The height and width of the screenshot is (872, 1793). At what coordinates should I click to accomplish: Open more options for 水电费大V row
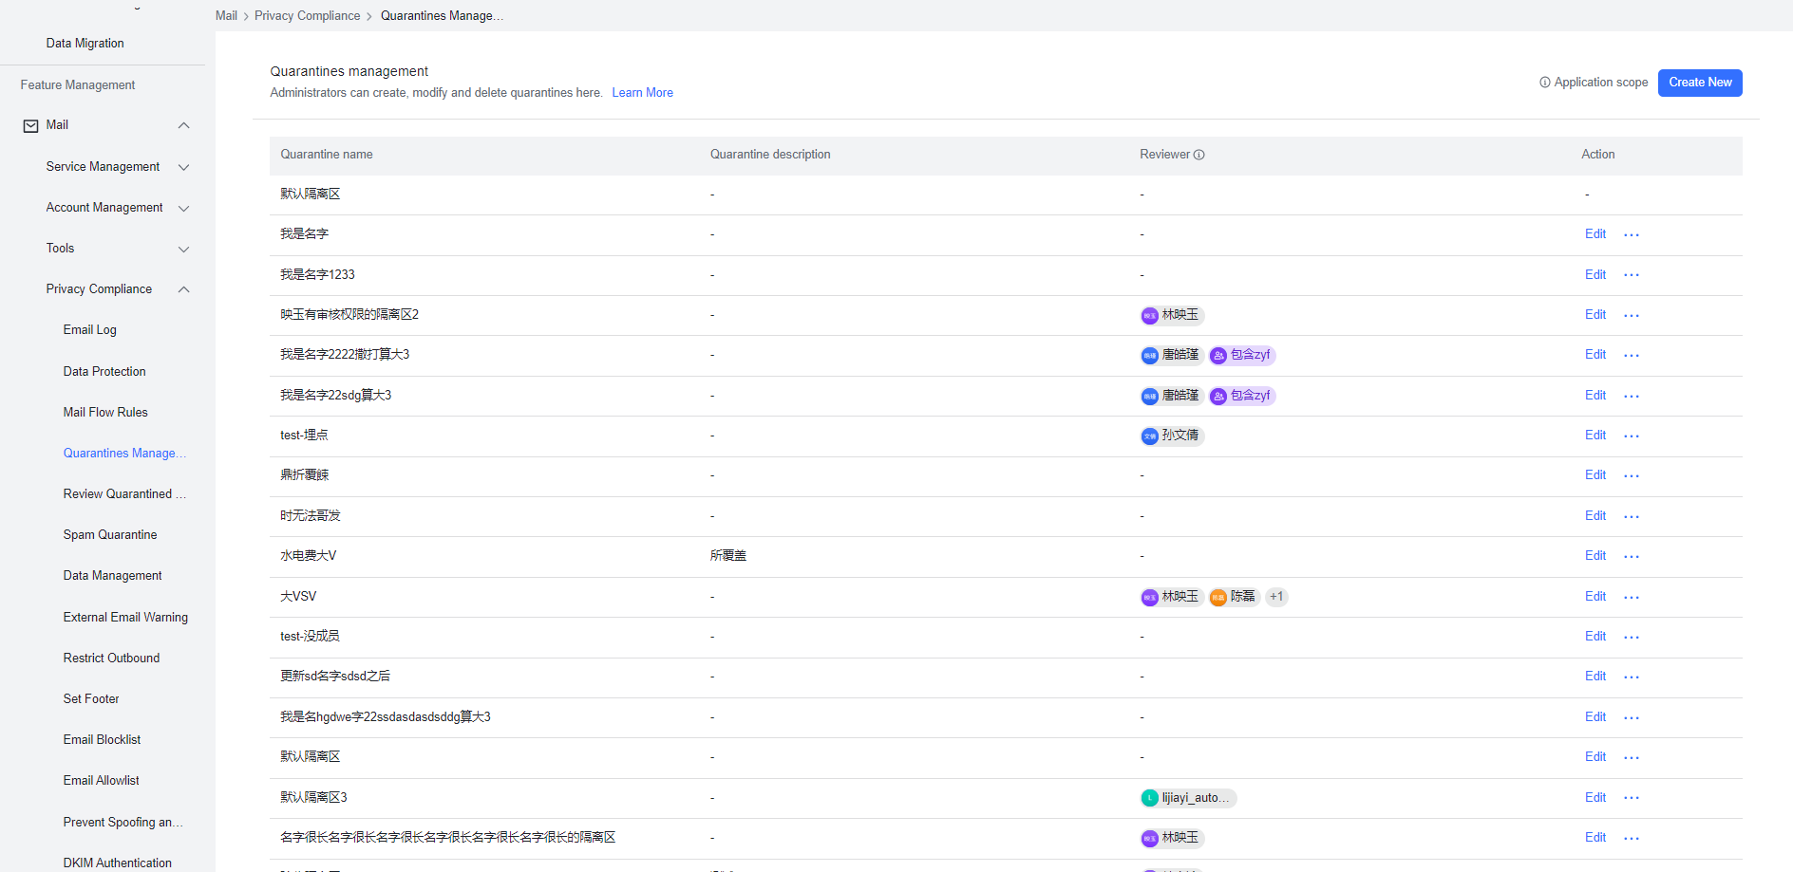coord(1631,556)
